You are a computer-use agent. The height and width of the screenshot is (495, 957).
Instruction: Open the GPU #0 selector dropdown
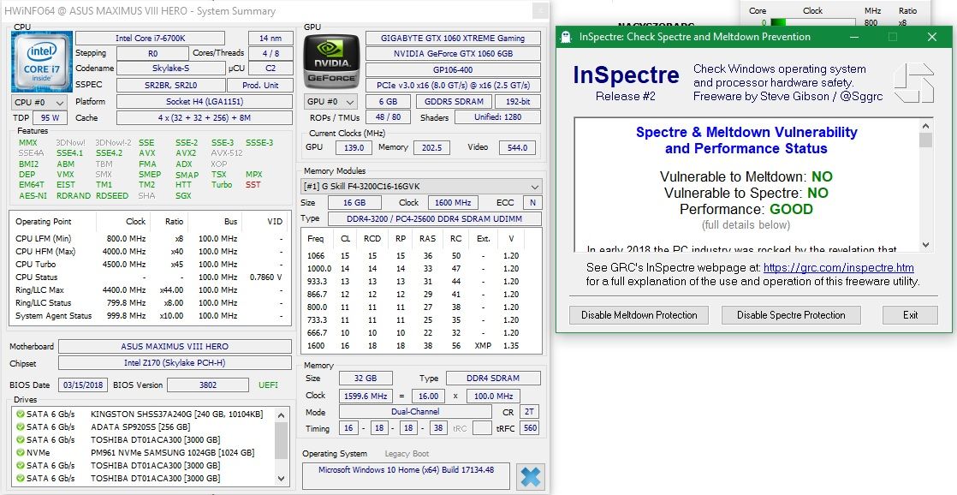[x=331, y=102]
